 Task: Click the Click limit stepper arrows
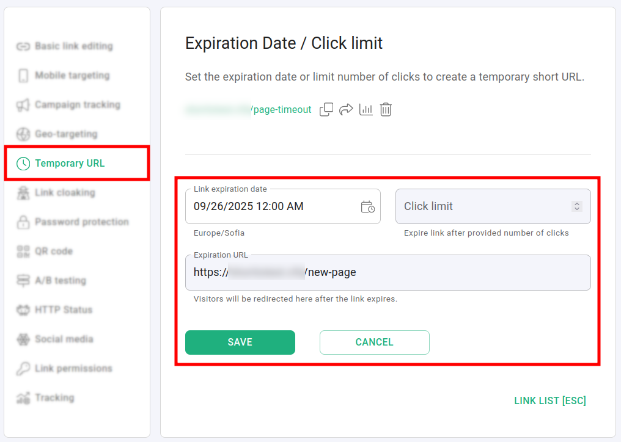point(576,207)
